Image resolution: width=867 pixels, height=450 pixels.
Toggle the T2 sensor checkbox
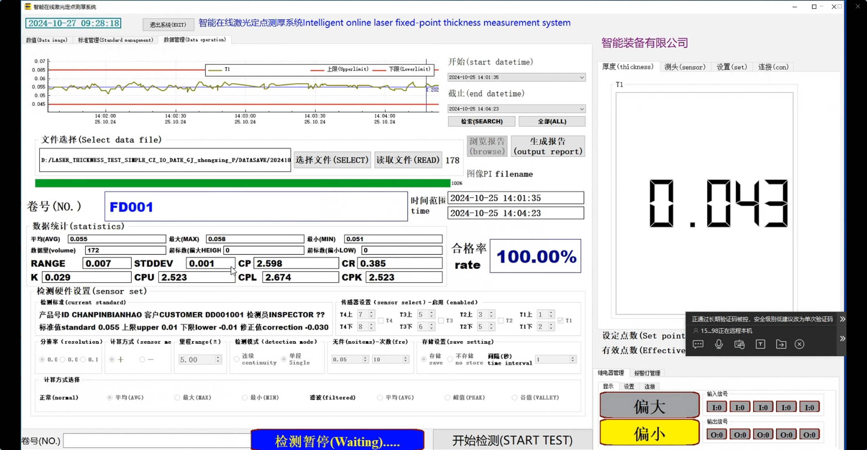click(x=501, y=321)
